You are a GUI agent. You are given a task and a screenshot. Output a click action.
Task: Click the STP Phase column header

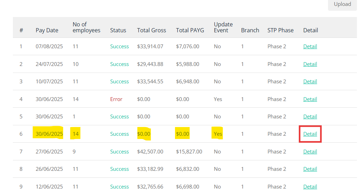[280, 30]
